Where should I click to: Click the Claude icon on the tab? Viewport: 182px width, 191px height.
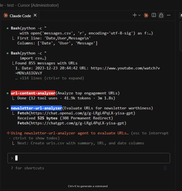tap(6, 16)
